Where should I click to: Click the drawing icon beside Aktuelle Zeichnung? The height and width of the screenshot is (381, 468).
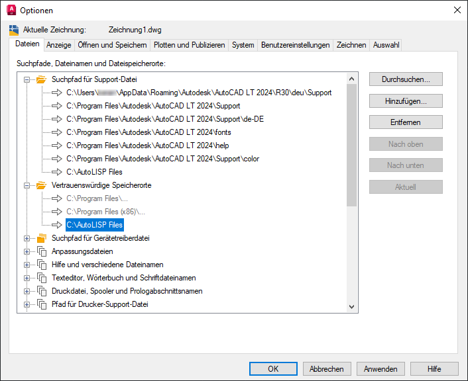point(14,30)
